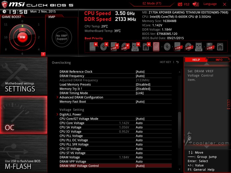
Task: Open the M-FLASH section
Action: coord(24,153)
